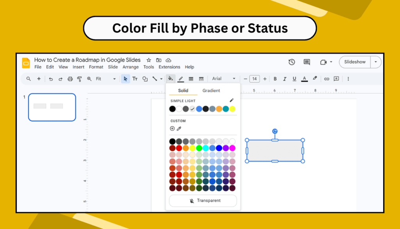Star this presentation
Screen dimensions: 400x229
(149, 60)
